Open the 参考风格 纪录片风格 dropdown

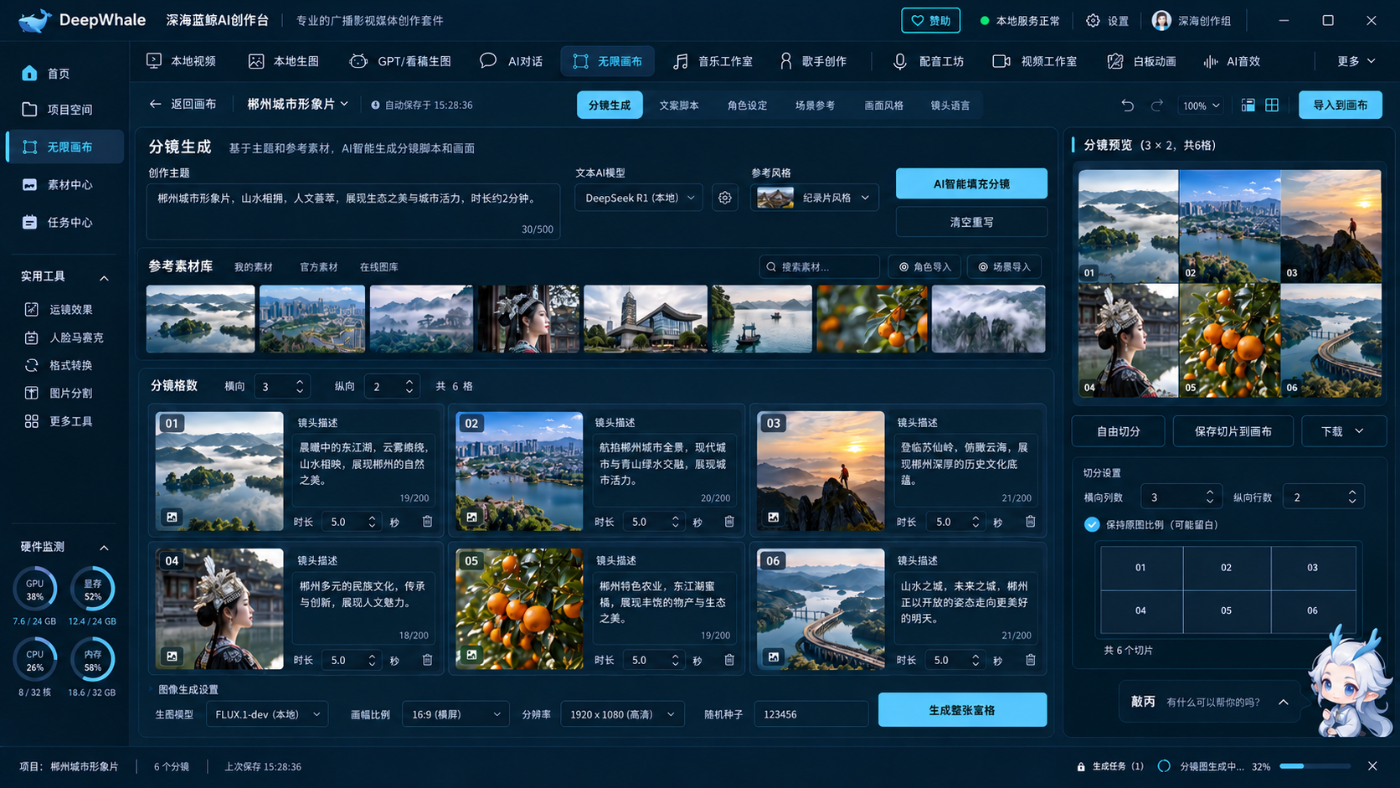[x=815, y=198]
